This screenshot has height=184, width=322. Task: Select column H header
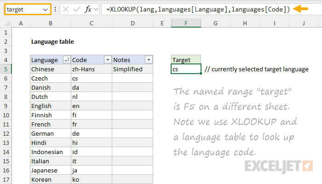[x=245, y=23]
